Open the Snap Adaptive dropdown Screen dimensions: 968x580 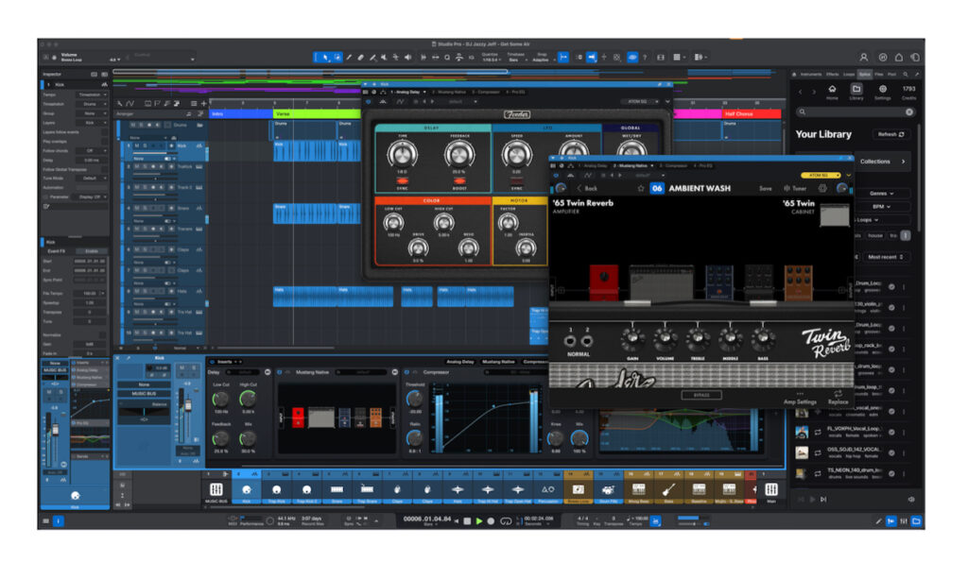tap(544, 59)
